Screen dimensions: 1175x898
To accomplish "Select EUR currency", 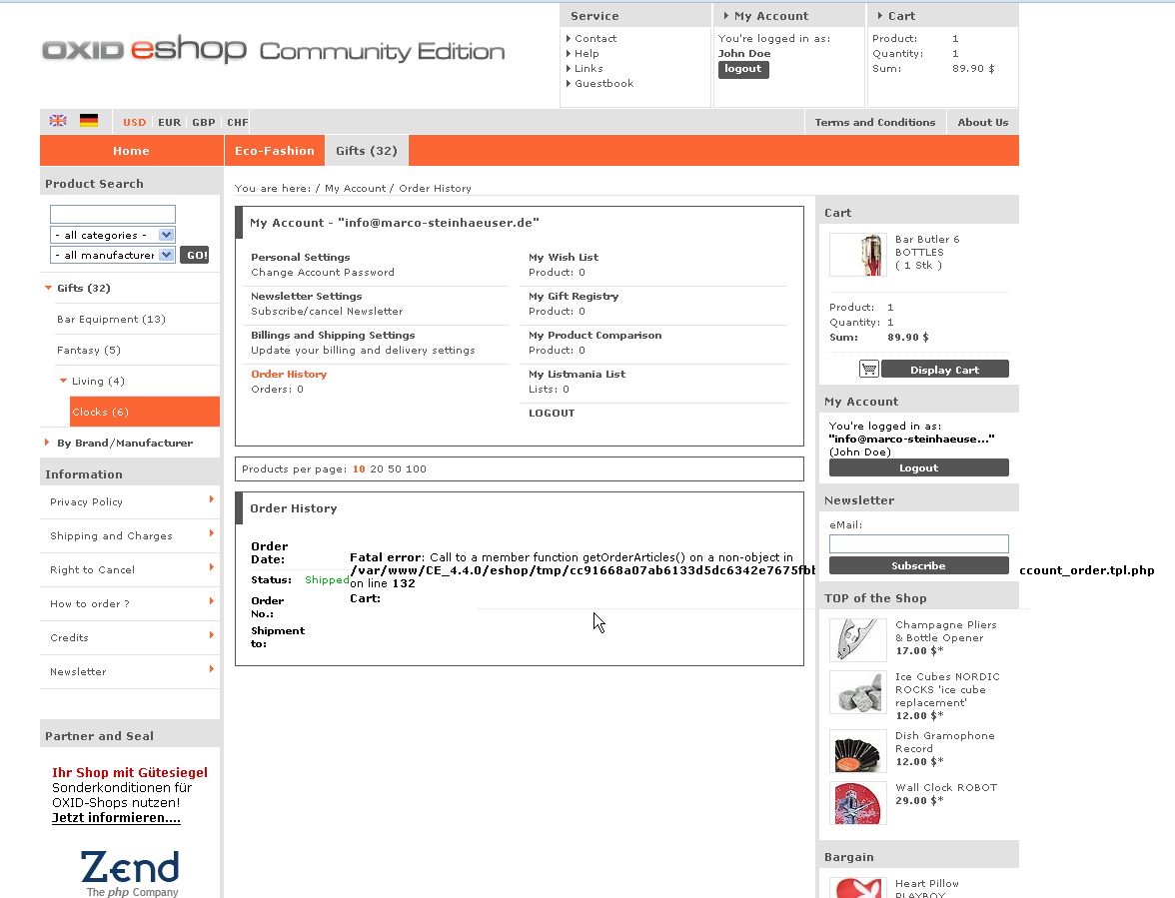I will pos(169,122).
